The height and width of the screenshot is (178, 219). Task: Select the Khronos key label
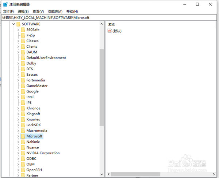33,108
